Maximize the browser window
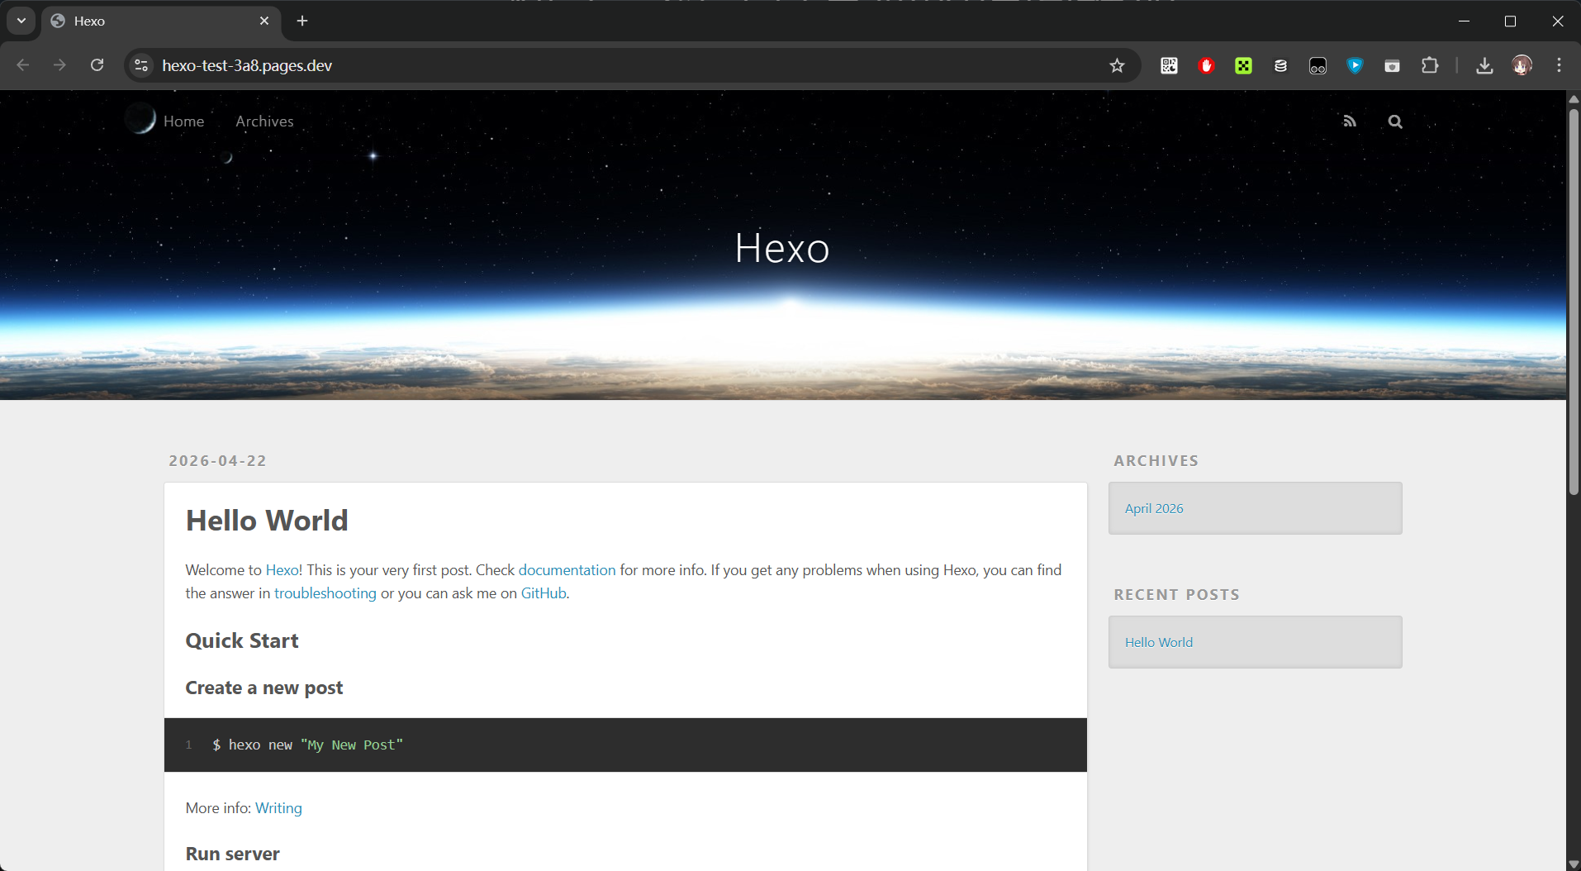The image size is (1581, 871). coord(1511,21)
